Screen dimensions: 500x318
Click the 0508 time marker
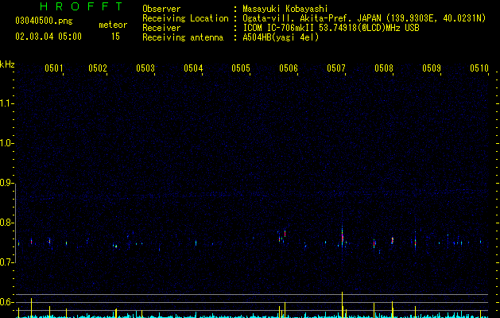point(384,68)
